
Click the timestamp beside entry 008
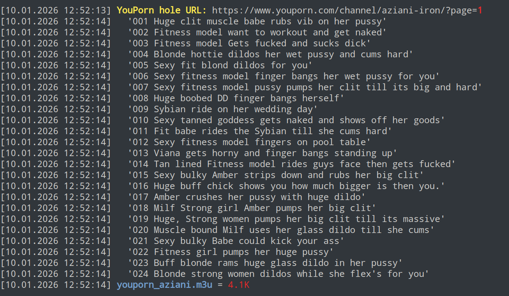click(x=55, y=98)
